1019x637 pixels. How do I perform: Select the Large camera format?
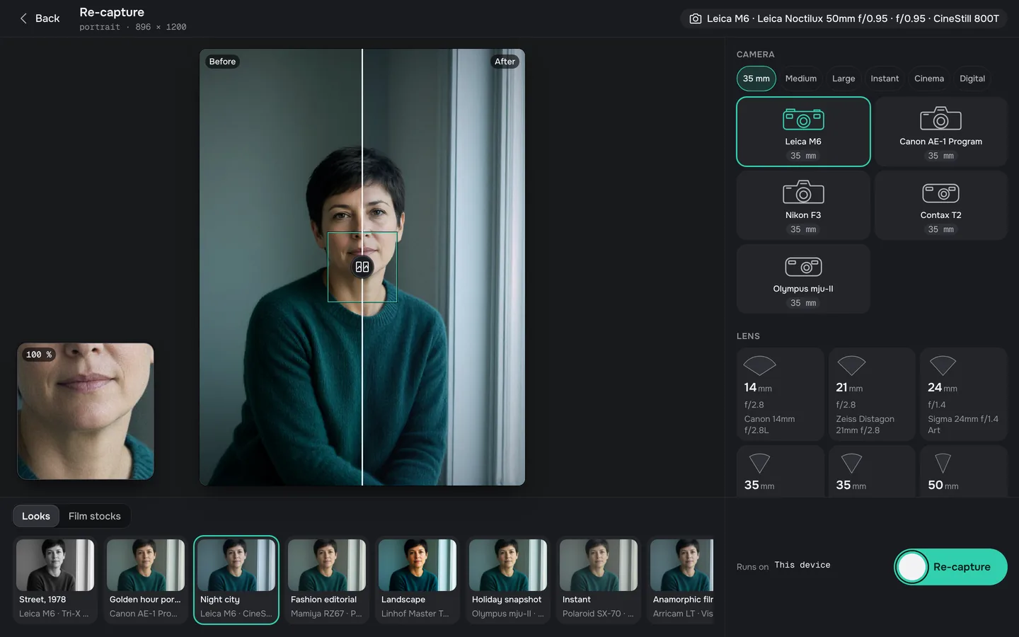click(x=844, y=79)
